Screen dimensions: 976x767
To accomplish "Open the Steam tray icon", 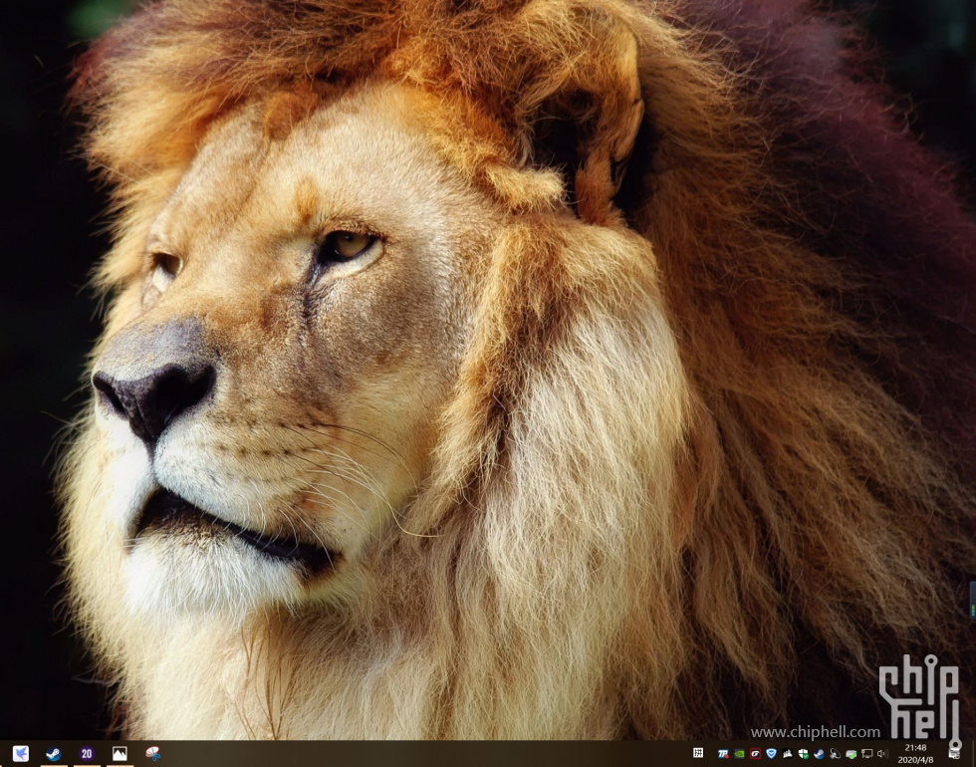I will (x=819, y=754).
